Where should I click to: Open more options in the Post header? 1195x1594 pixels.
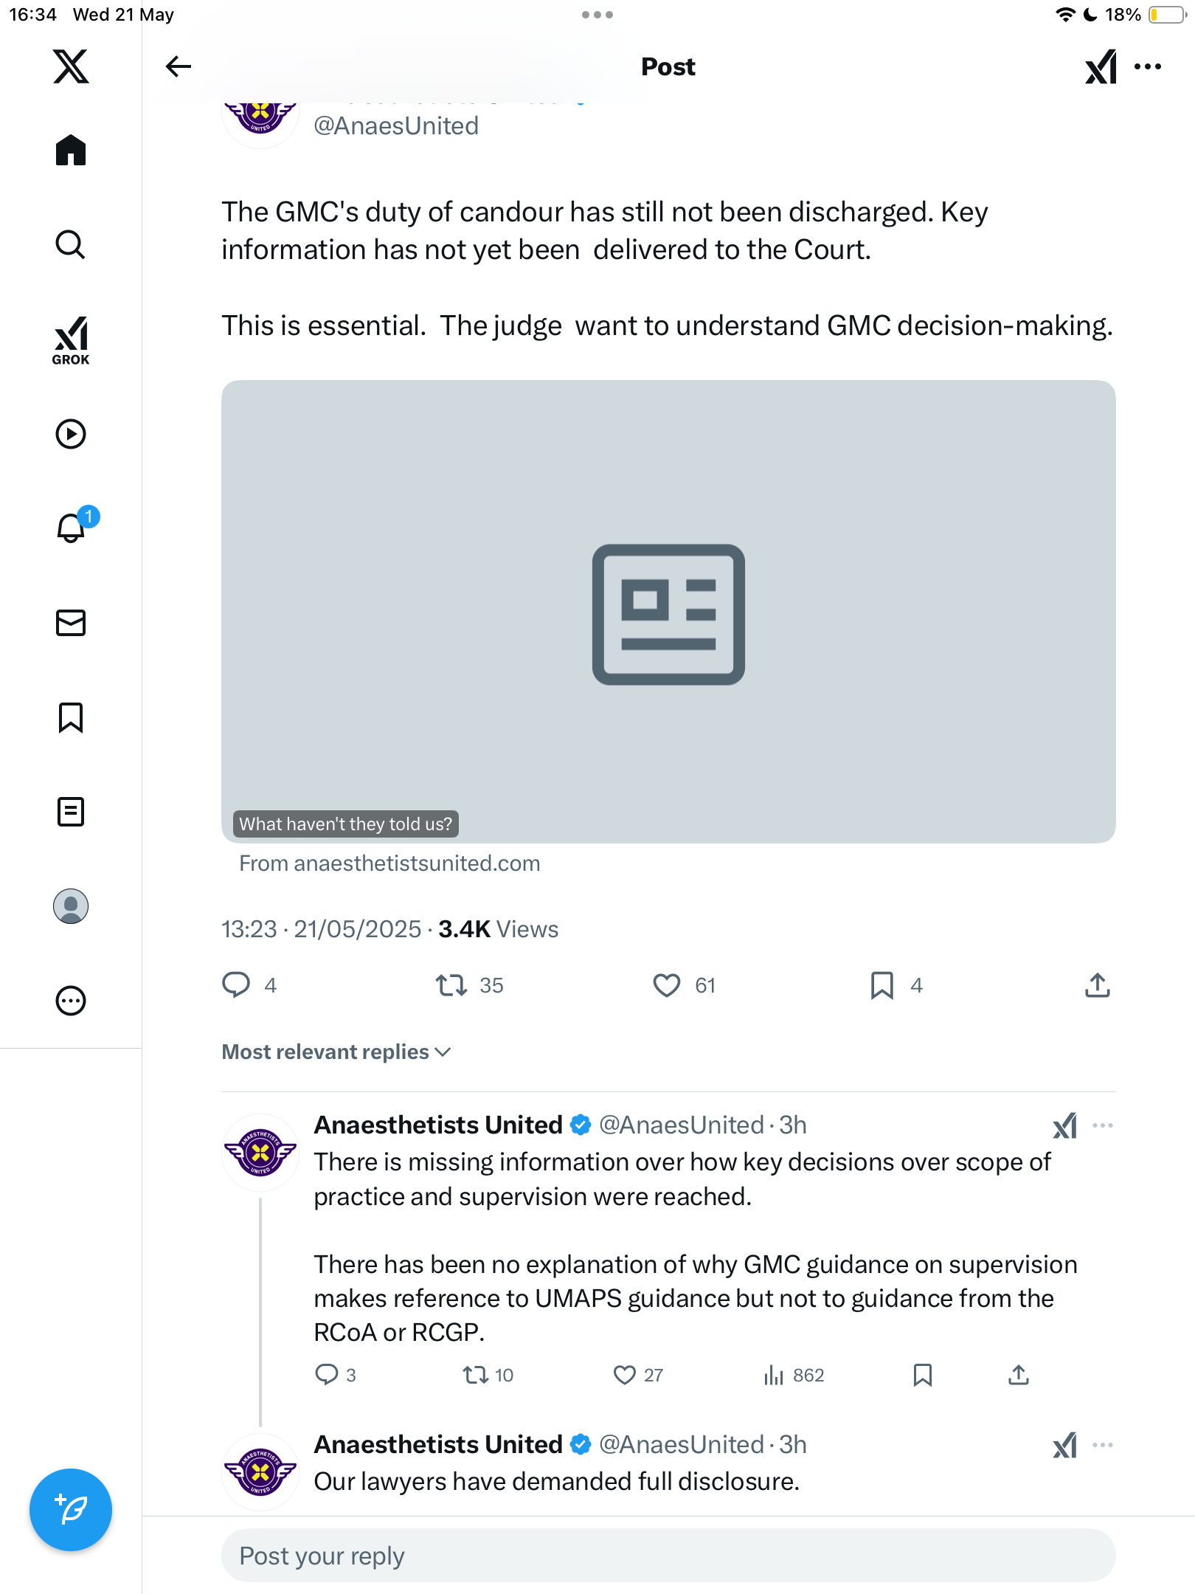[x=1148, y=66]
